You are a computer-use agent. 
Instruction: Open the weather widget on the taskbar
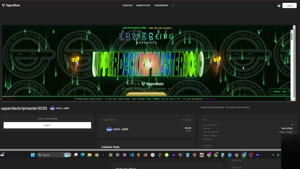pos(2,154)
